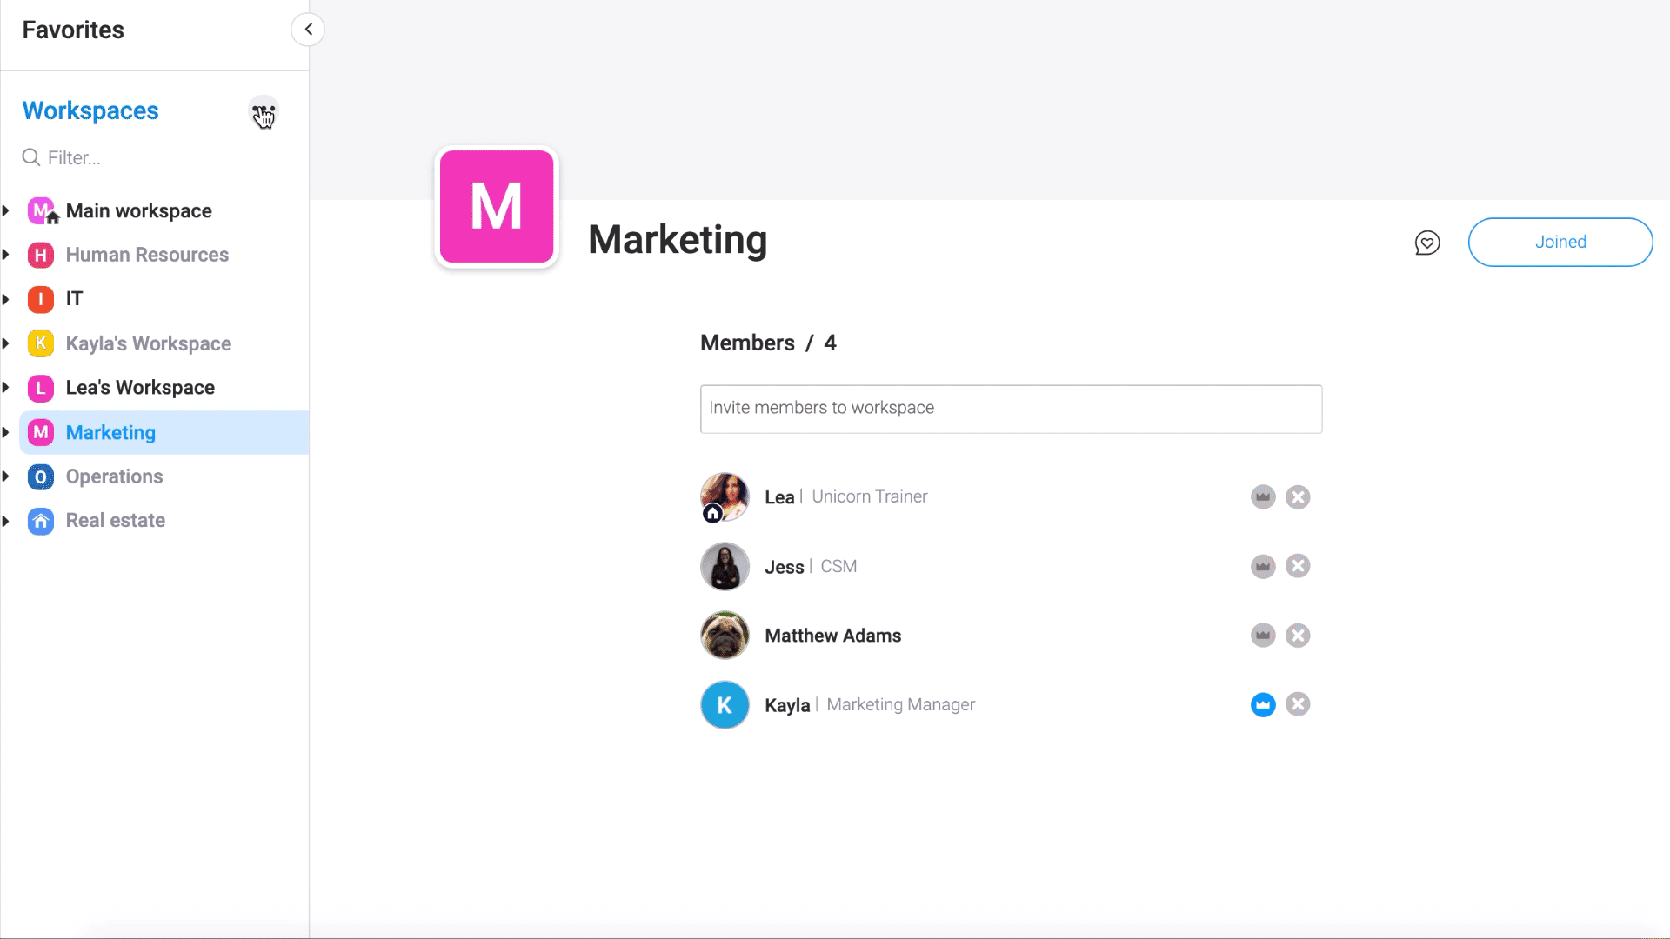Screen dimensions: 1670x939
Task: Remove Kayla from the workspace members
Action: 1298,704
